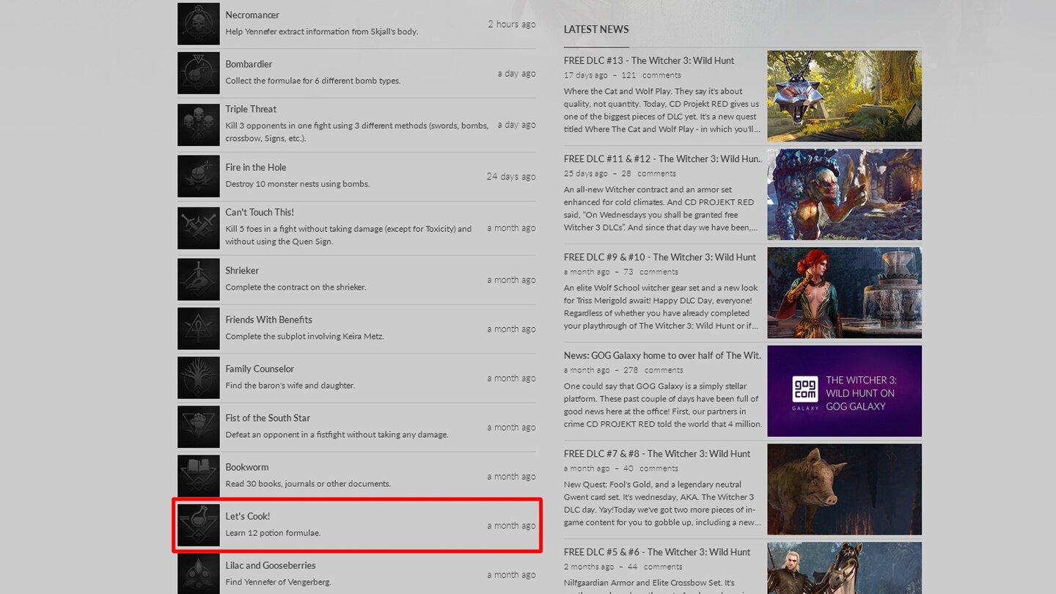Open the FREE DLC #9 & #10 headline
This screenshot has width=1056, height=594.
click(x=660, y=257)
